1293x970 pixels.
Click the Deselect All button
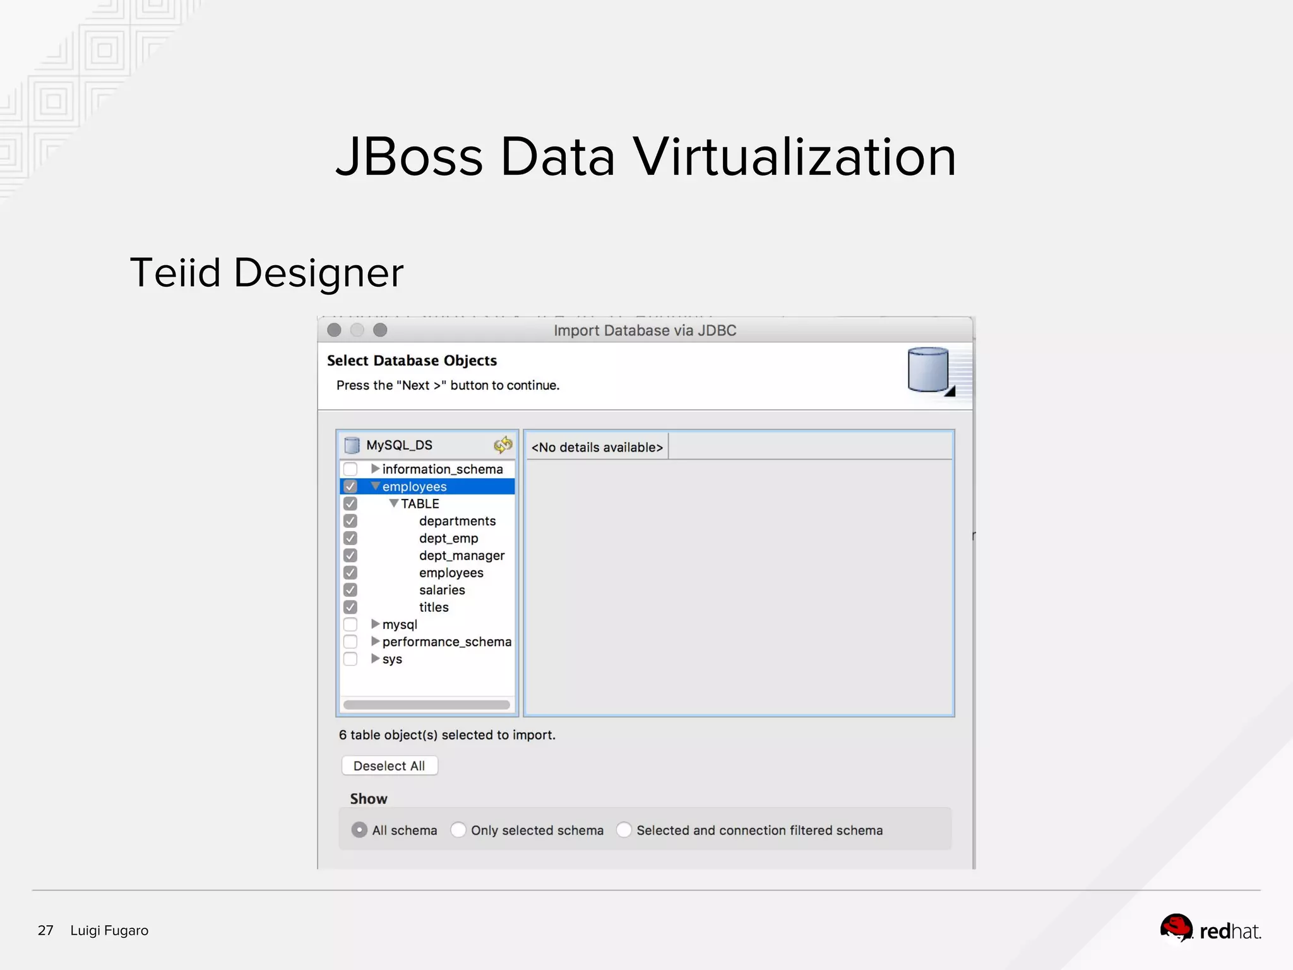390,766
